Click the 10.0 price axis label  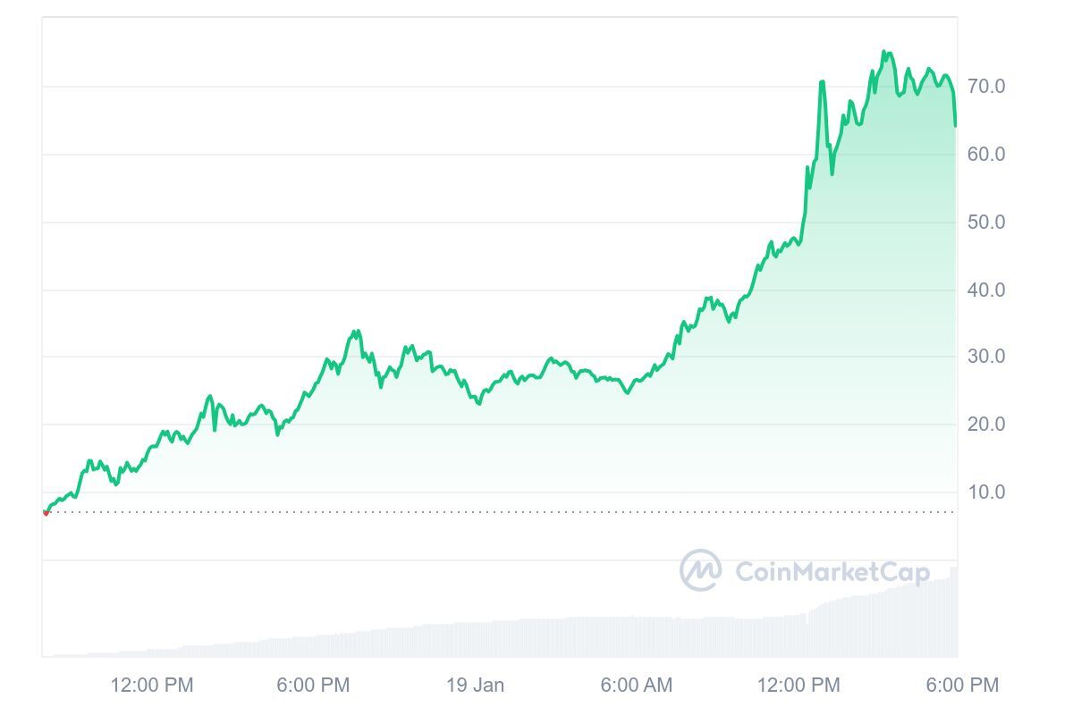click(986, 492)
